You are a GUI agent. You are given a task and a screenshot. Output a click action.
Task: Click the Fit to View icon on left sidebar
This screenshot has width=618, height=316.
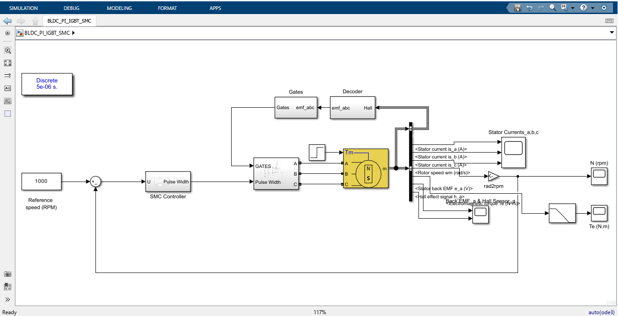7,62
